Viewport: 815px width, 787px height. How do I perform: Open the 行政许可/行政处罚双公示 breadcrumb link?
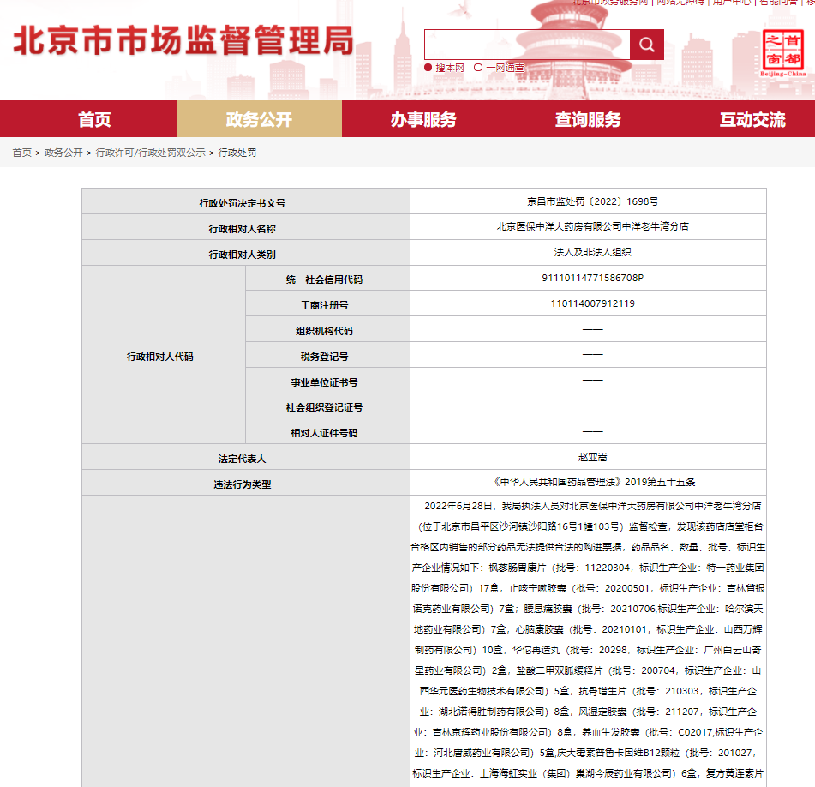click(150, 153)
